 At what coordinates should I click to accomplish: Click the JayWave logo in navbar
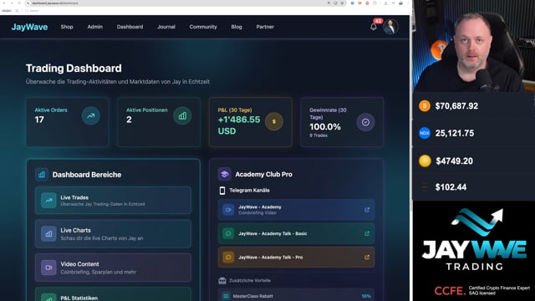29,27
